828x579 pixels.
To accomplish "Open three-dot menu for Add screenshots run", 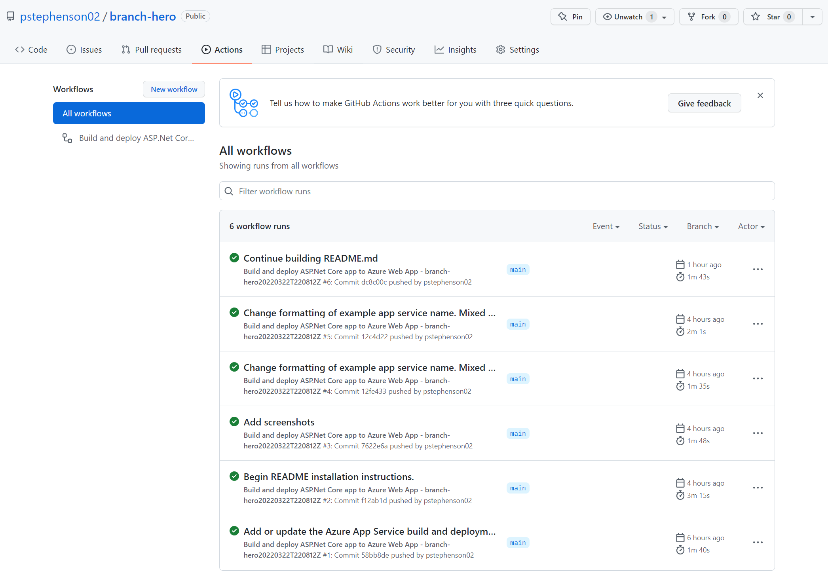I will click(x=758, y=433).
